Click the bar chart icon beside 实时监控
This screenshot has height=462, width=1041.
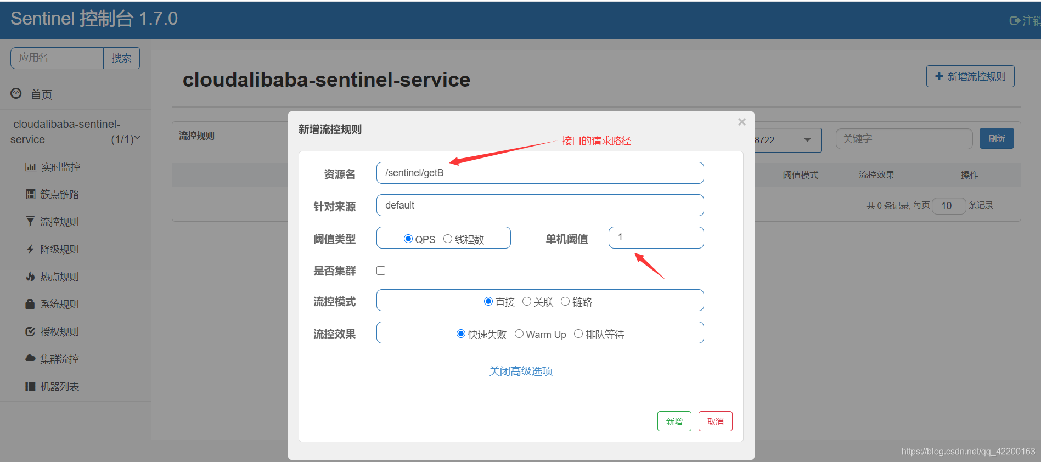(31, 167)
